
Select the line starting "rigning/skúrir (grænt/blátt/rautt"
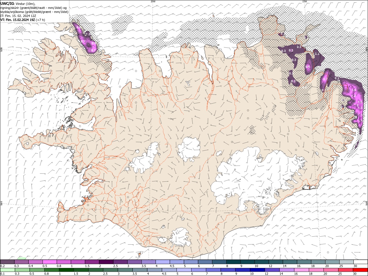coord(34,8)
